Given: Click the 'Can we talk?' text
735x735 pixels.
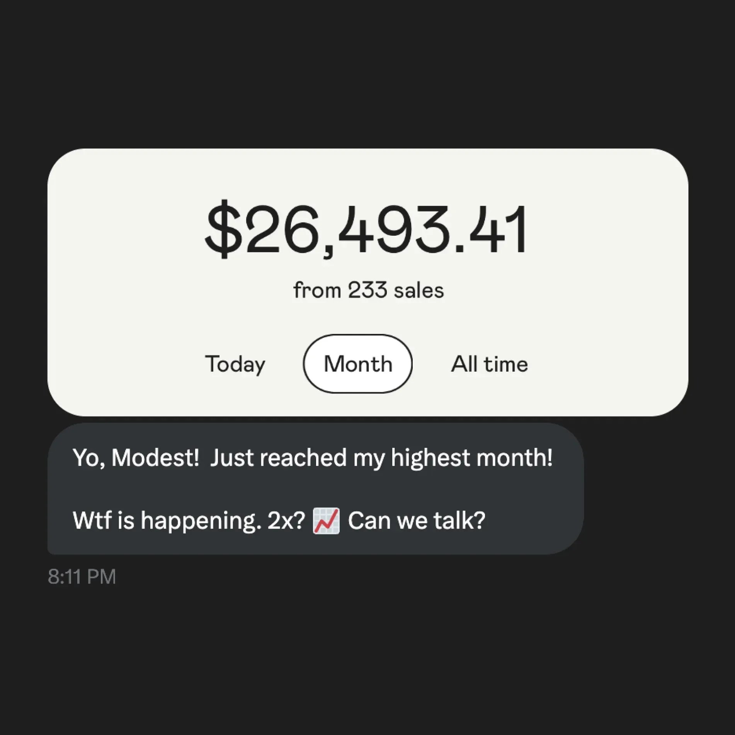Looking at the screenshot, I should pyautogui.click(x=416, y=521).
